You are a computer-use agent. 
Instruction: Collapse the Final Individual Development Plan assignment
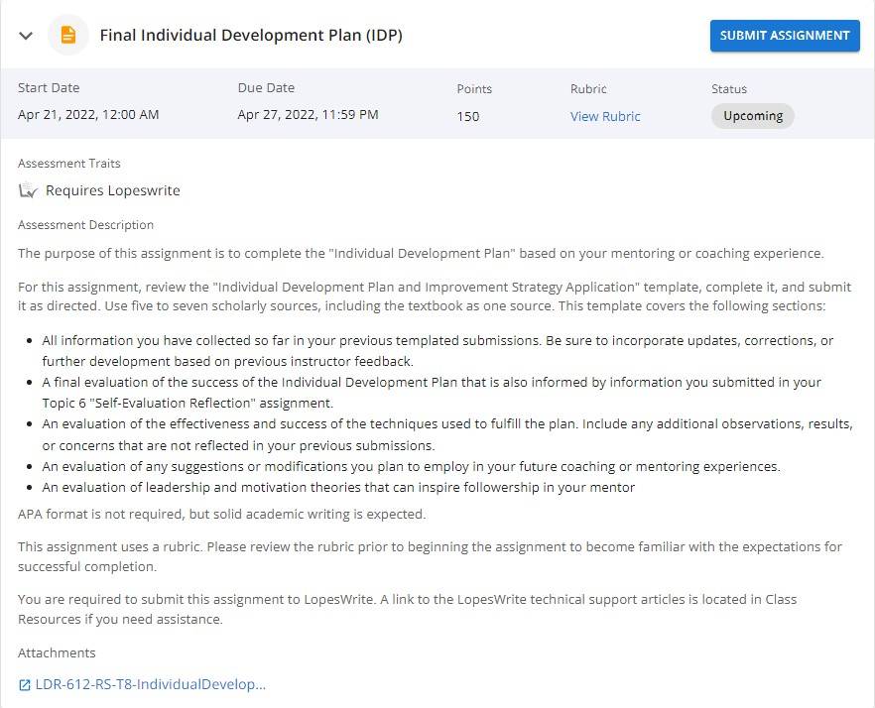pyautogui.click(x=26, y=36)
